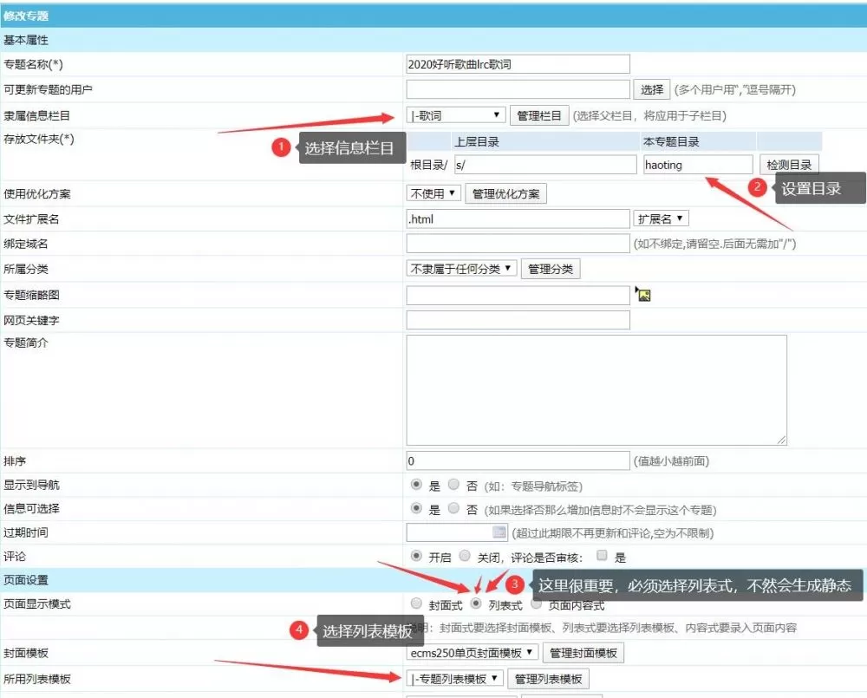Set 评论 to 关闭

(x=465, y=555)
